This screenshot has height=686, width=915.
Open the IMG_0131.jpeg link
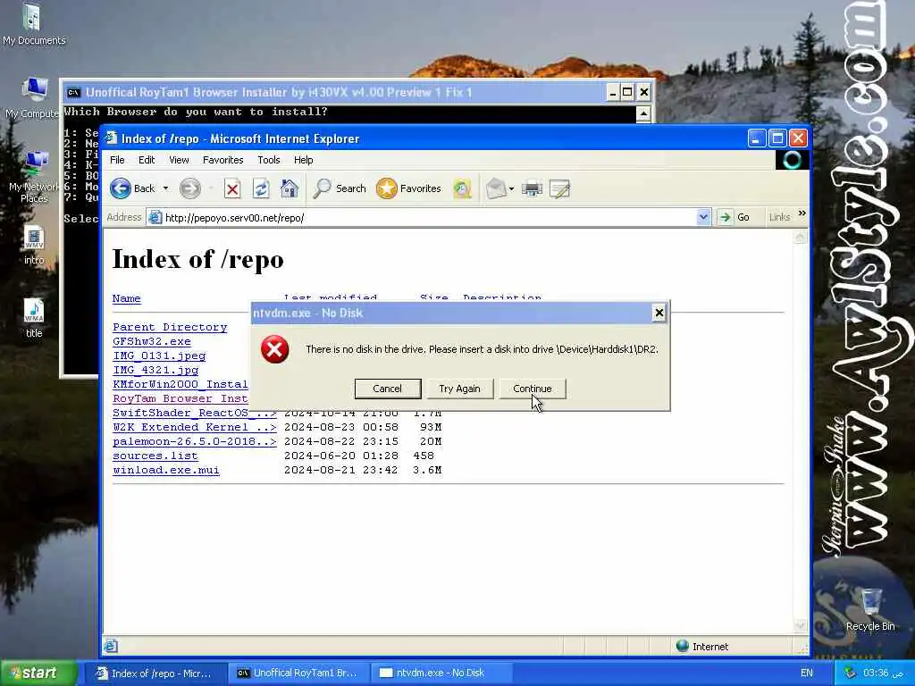[159, 356]
